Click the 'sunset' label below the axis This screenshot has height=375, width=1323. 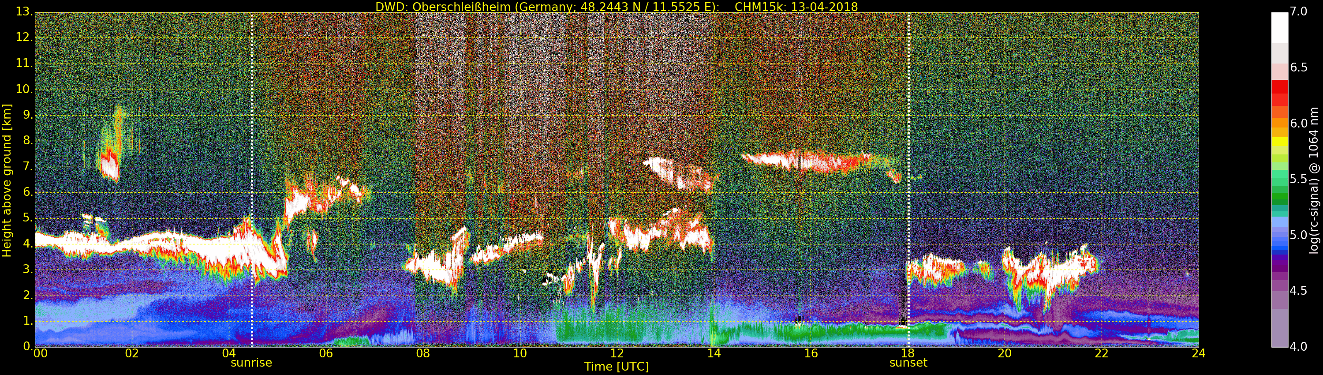908,363
